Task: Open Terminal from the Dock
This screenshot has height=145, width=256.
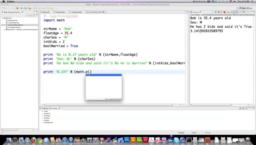Action: pos(189,140)
